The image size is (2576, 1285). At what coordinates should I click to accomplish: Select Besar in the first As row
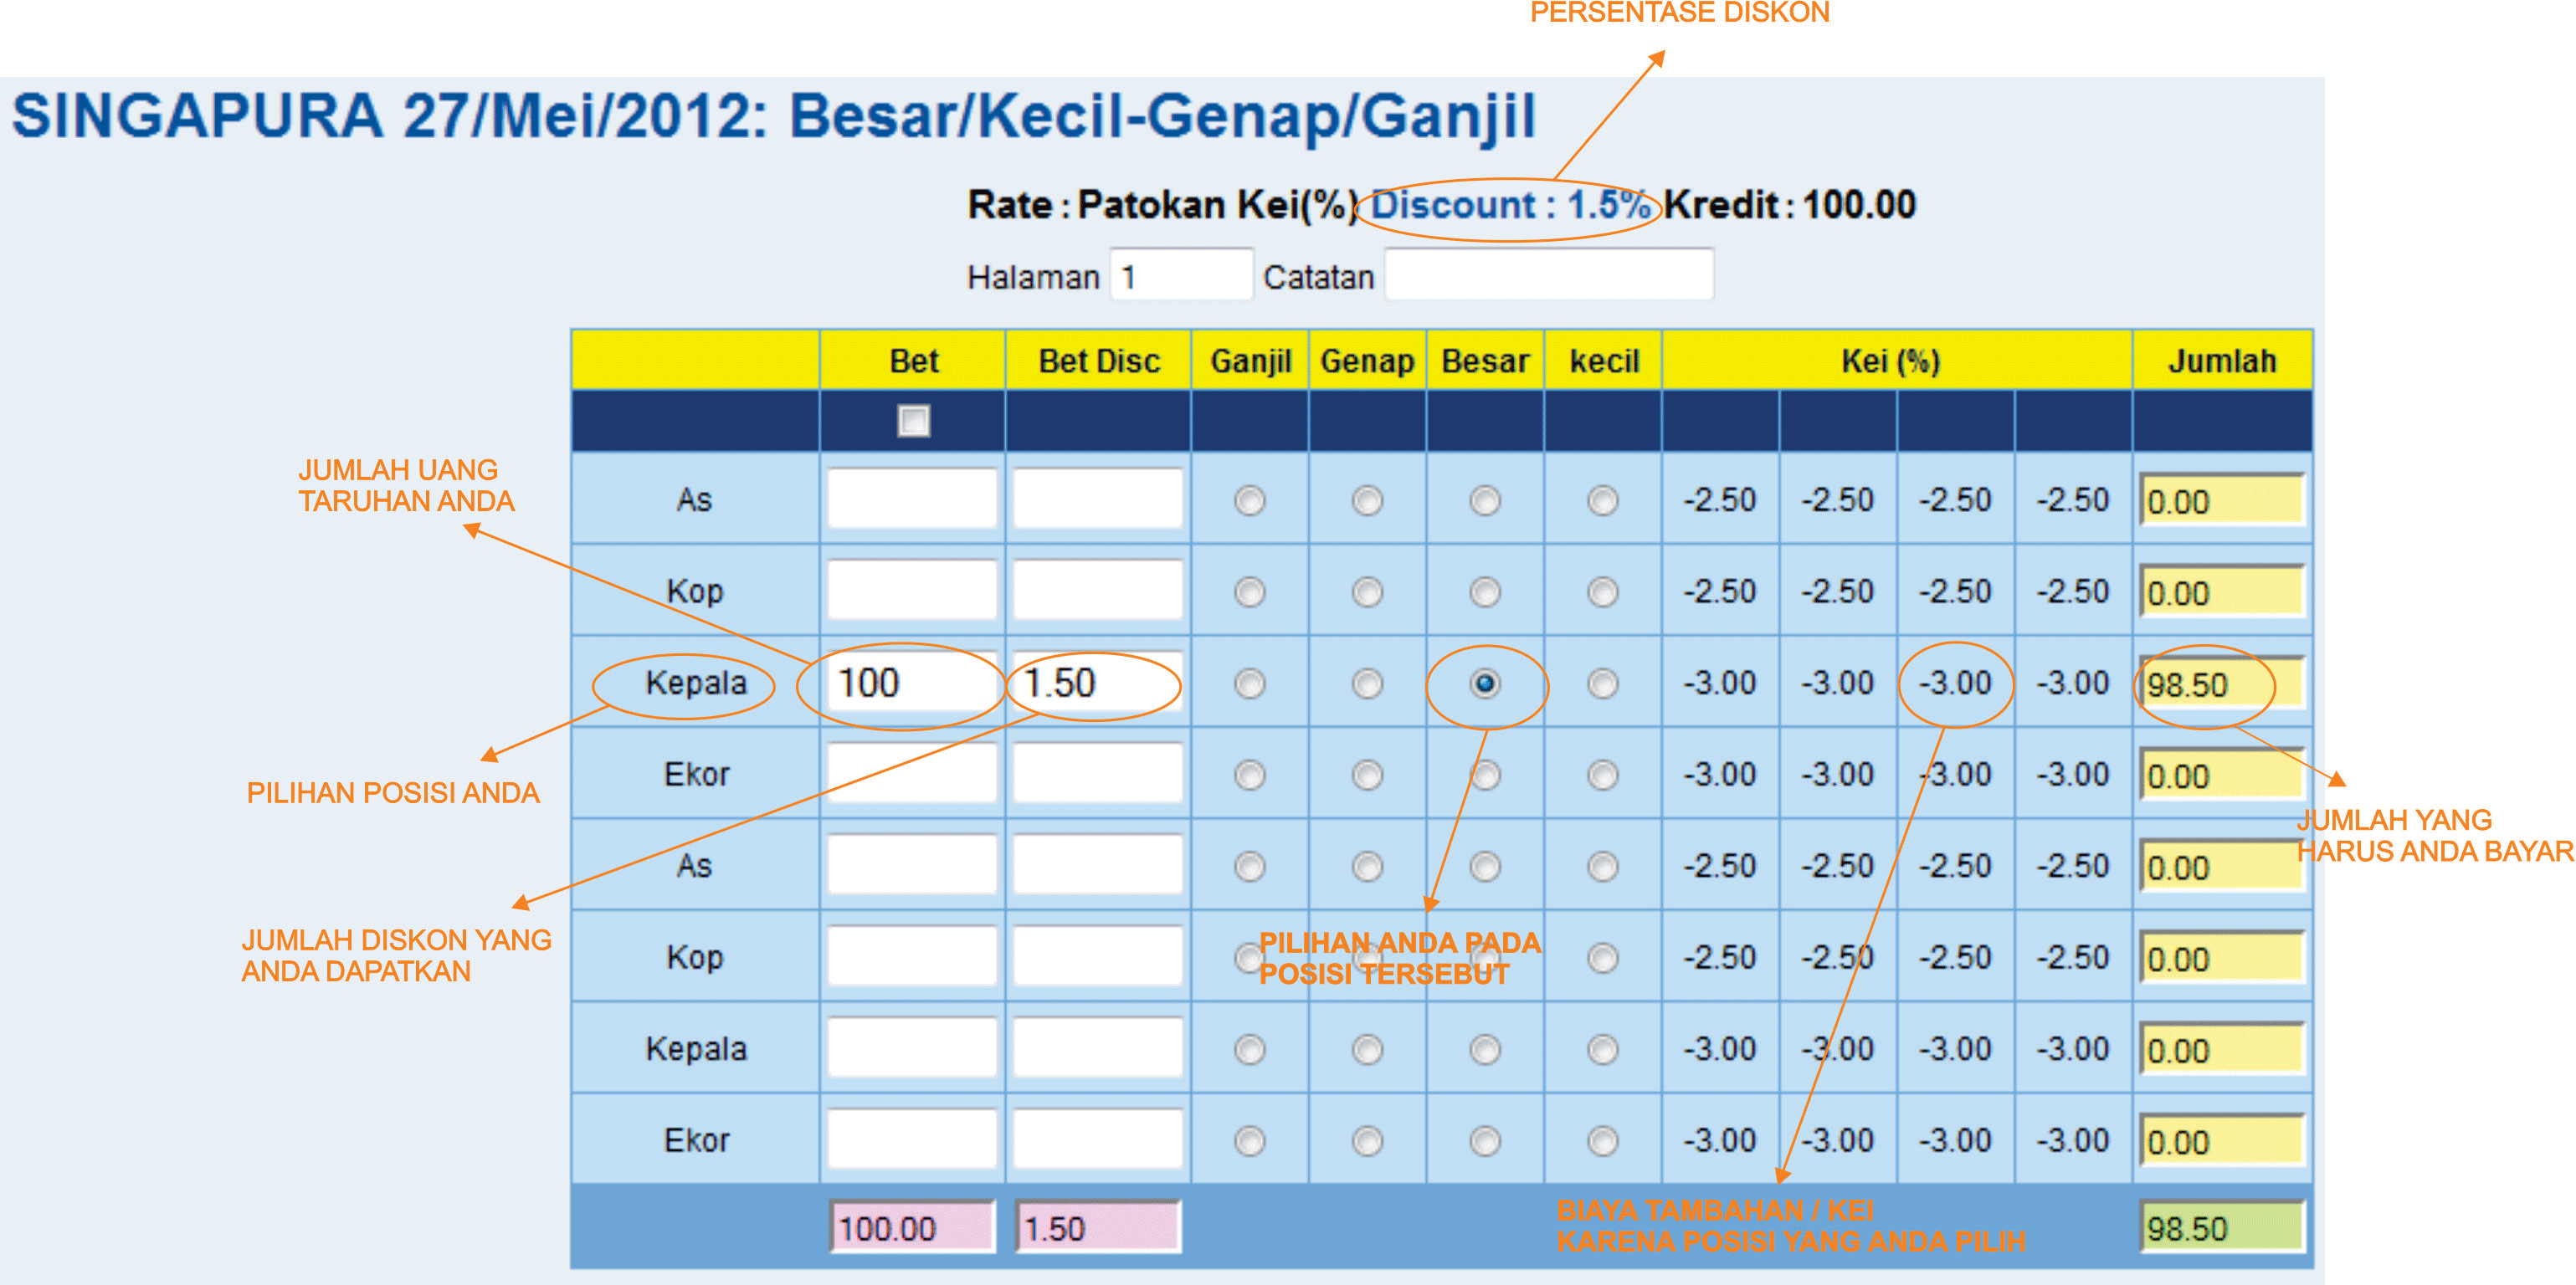click(1485, 500)
